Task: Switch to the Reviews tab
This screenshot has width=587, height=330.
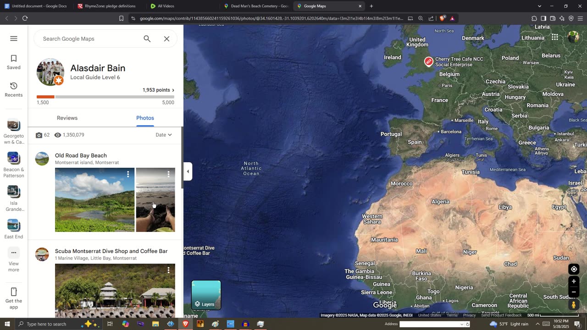Action: 67,118
